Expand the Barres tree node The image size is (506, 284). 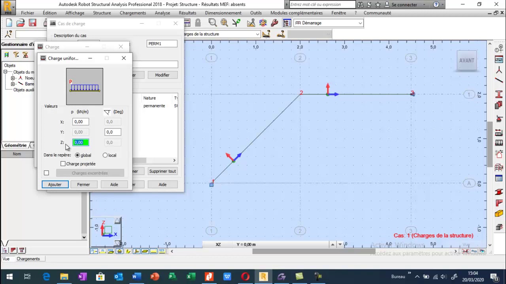(13, 84)
